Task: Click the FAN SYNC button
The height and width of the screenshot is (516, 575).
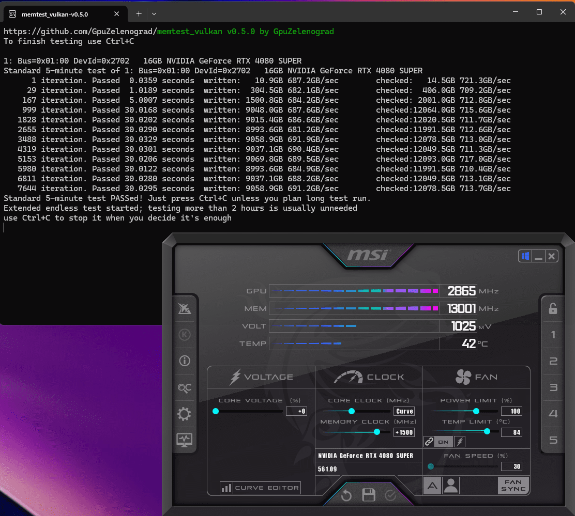Action: (513, 485)
